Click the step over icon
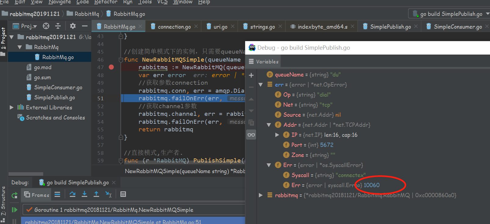Viewport: 490px width, 224px height. (73, 194)
